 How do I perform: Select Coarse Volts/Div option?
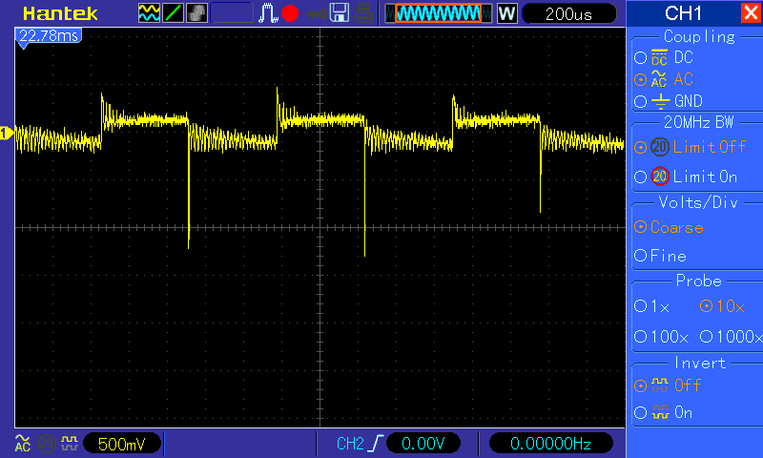coord(640,227)
